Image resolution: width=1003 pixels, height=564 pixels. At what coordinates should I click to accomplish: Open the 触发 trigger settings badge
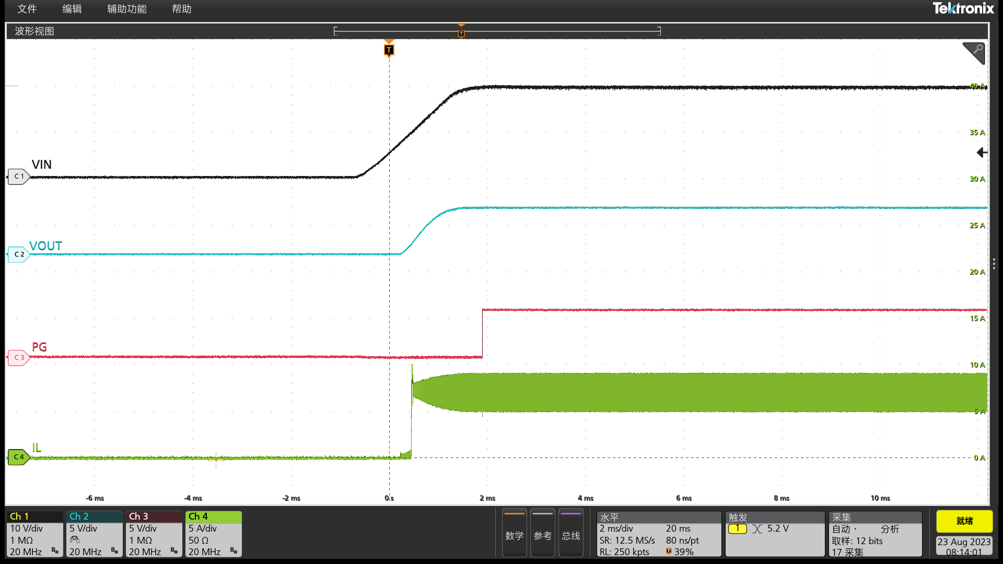pos(774,534)
